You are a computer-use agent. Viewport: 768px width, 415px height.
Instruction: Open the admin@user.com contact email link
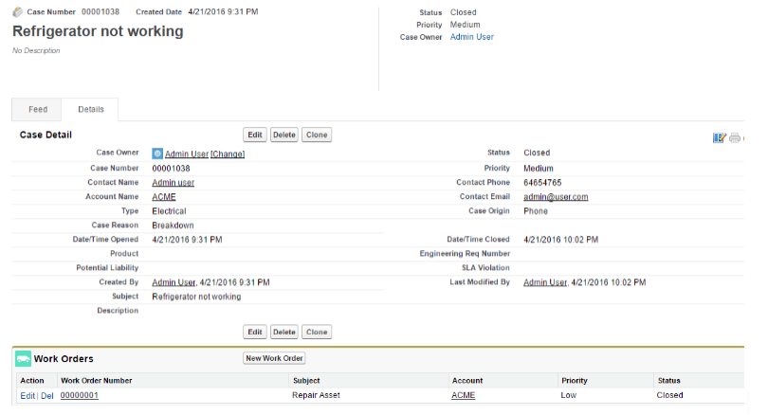[x=556, y=197]
